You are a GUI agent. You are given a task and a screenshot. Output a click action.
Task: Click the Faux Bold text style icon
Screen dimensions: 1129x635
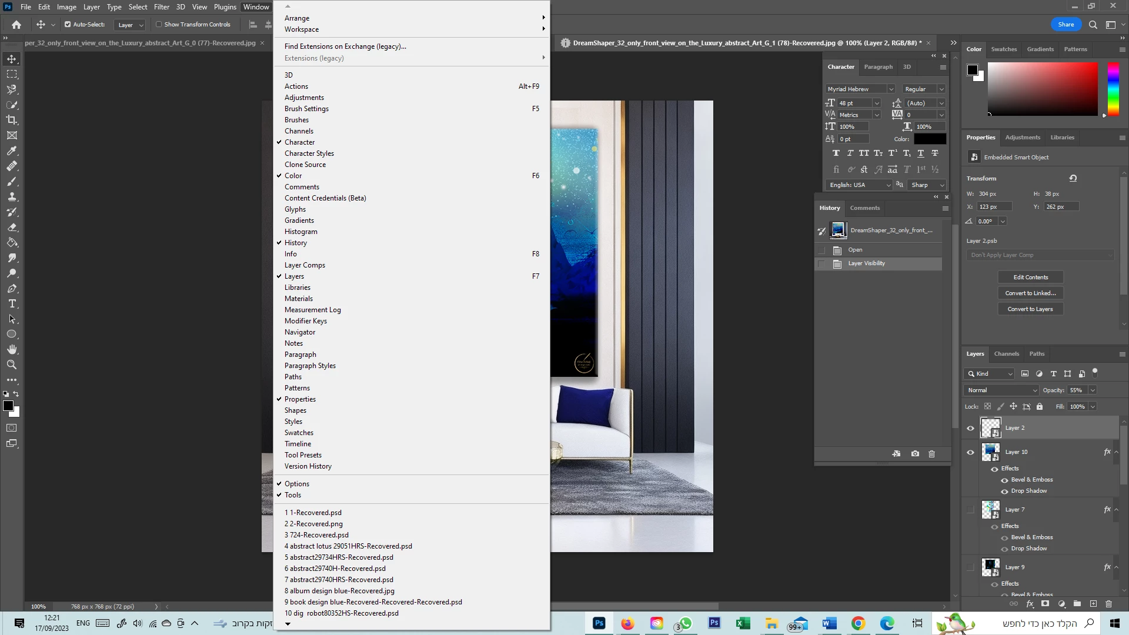point(836,153)
